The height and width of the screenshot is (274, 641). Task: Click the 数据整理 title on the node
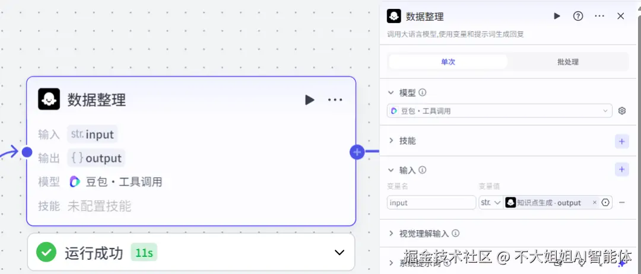click(x=97, y=100)
